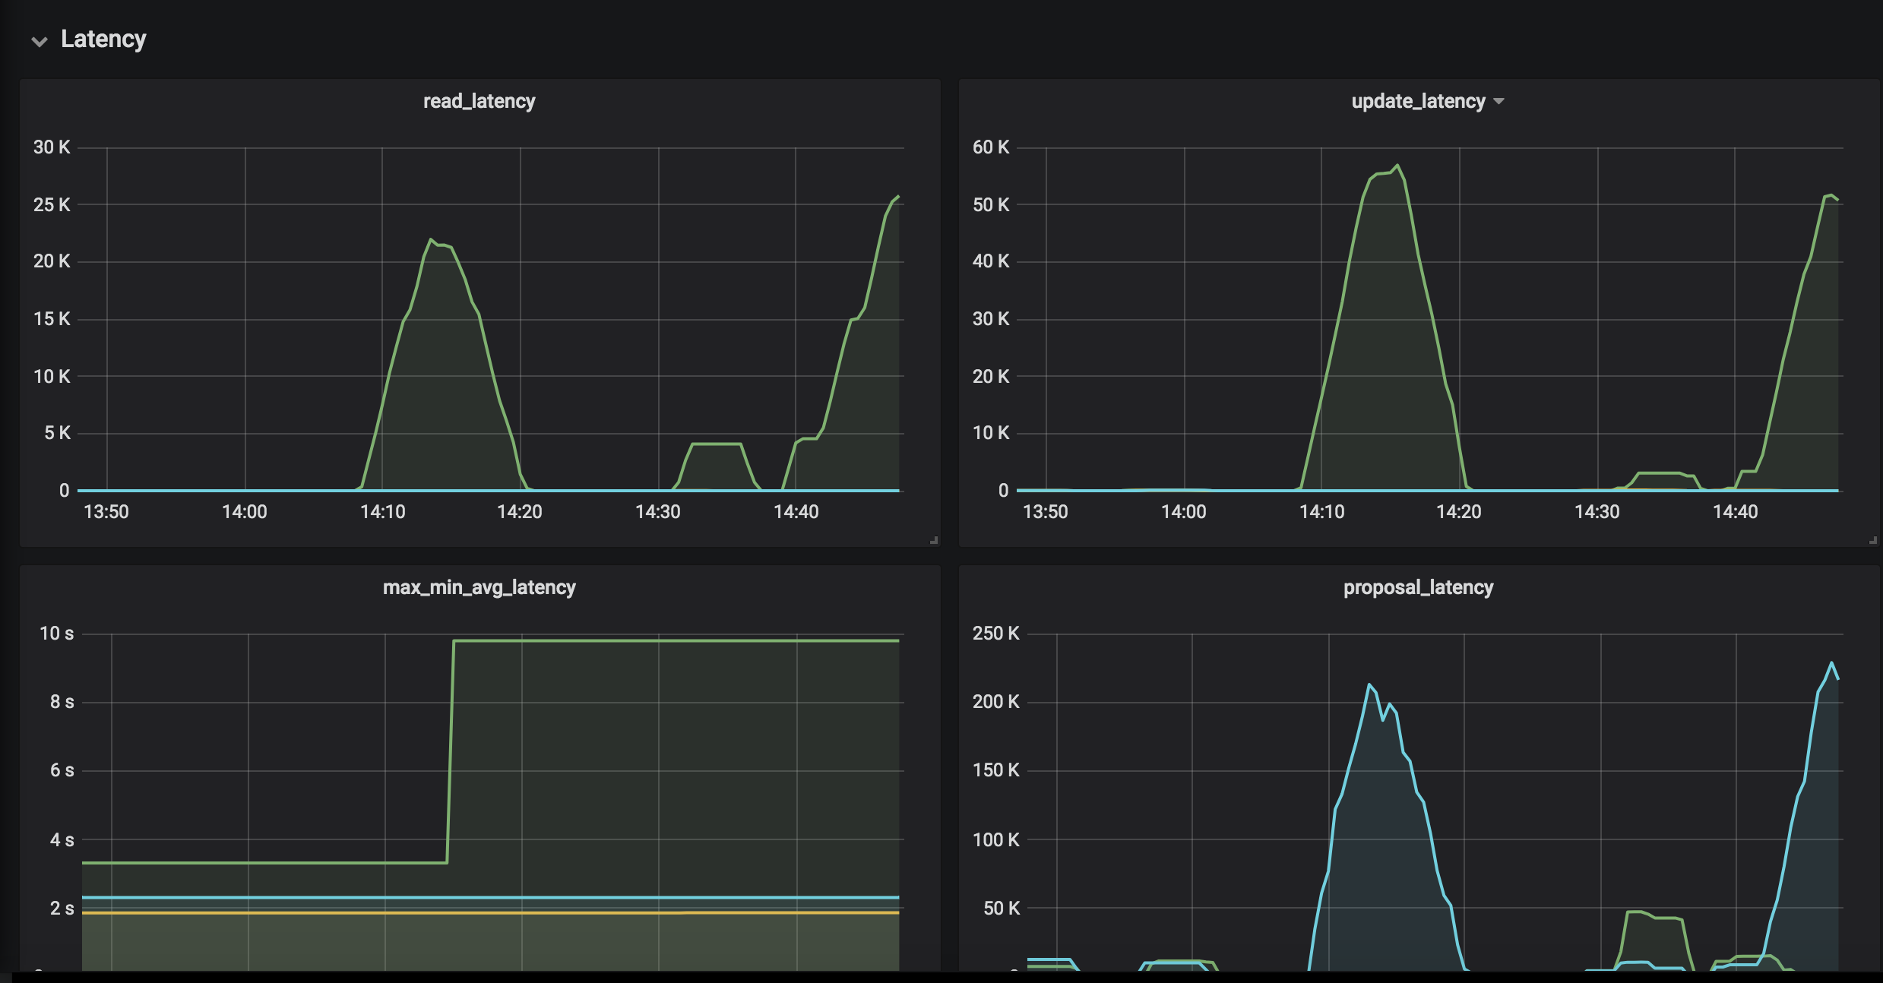Click the 13:50 label on read_latency axis
This screenshot has height=983, width=1883.
pyautogui.click(x=106, y=512)
